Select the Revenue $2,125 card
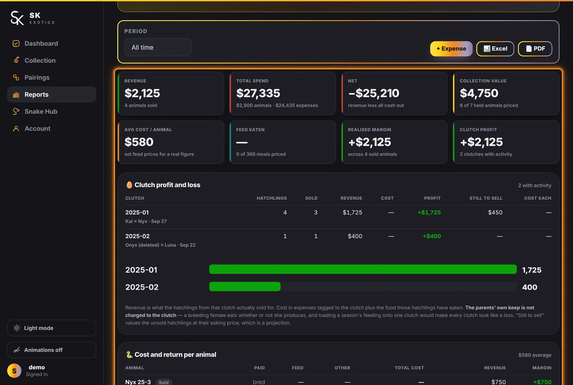 (171, 94)
